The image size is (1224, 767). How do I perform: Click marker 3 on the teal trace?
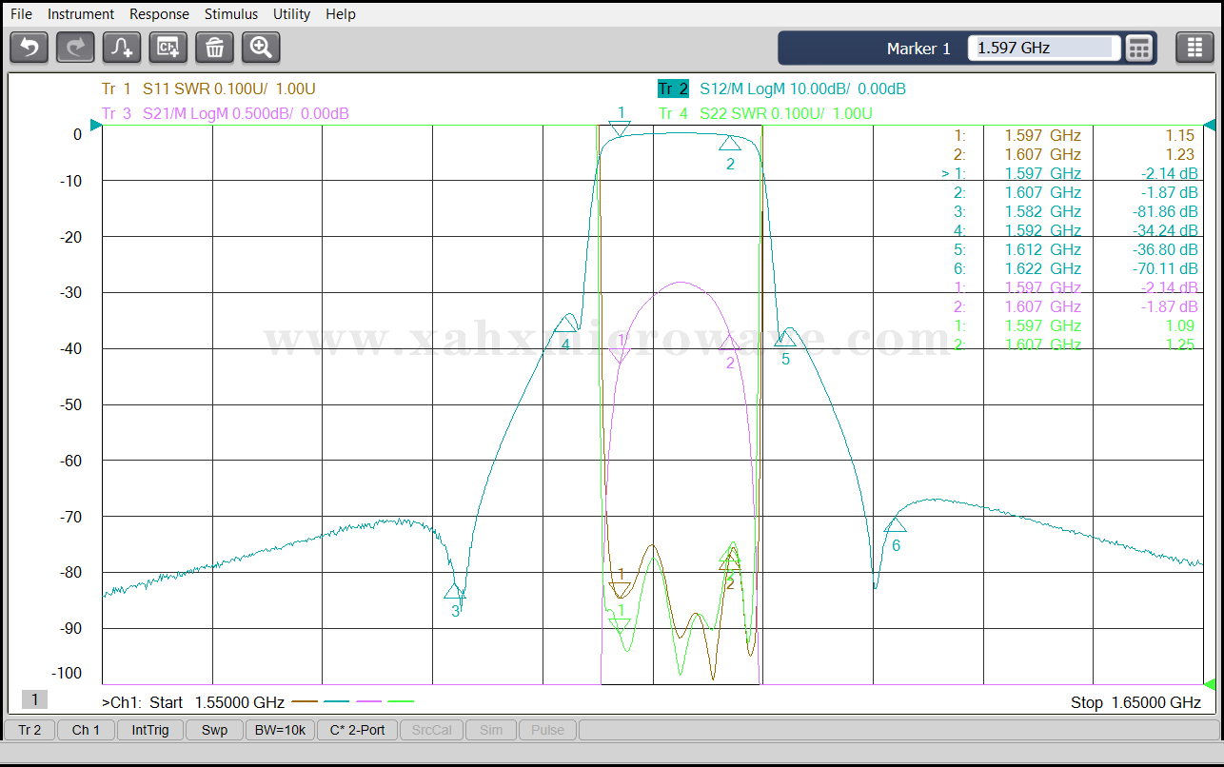454,592
